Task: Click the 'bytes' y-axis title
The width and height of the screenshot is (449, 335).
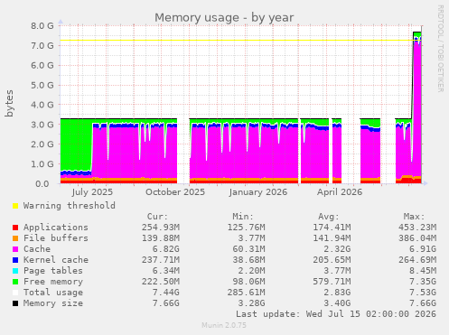Action: [x=9, y=103]
